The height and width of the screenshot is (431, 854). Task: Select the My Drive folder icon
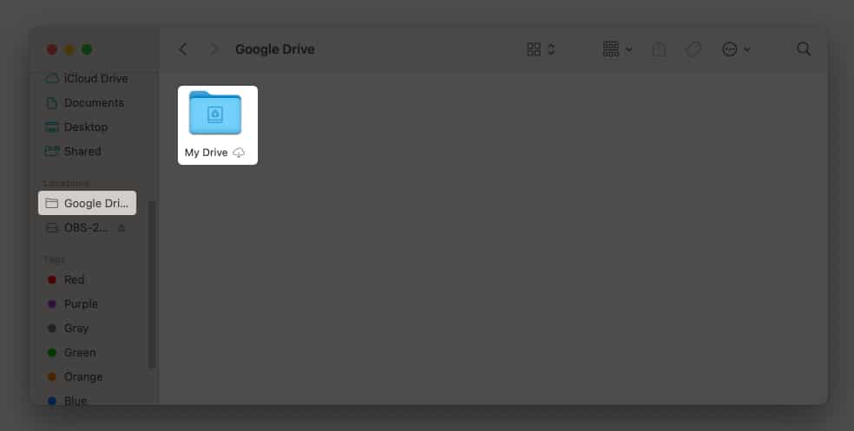[x=214, y=113]
